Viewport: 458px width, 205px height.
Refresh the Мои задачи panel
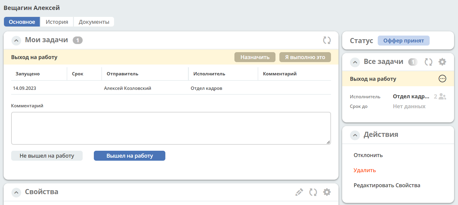click(327, 40)
